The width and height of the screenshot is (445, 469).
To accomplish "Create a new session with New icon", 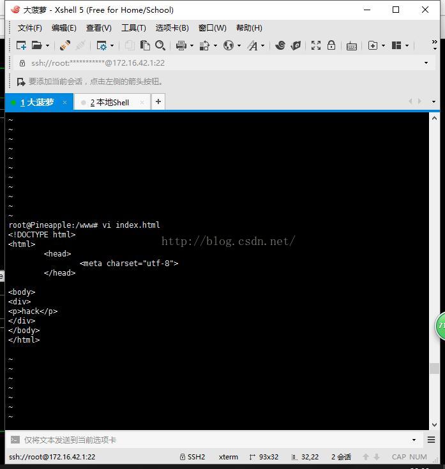I will [21, 45].
